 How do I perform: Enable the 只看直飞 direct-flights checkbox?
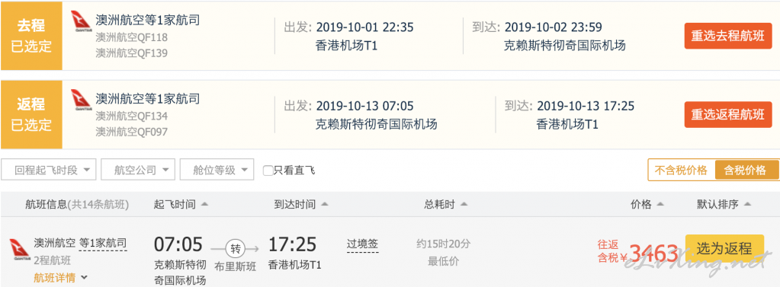coord(268,171)
